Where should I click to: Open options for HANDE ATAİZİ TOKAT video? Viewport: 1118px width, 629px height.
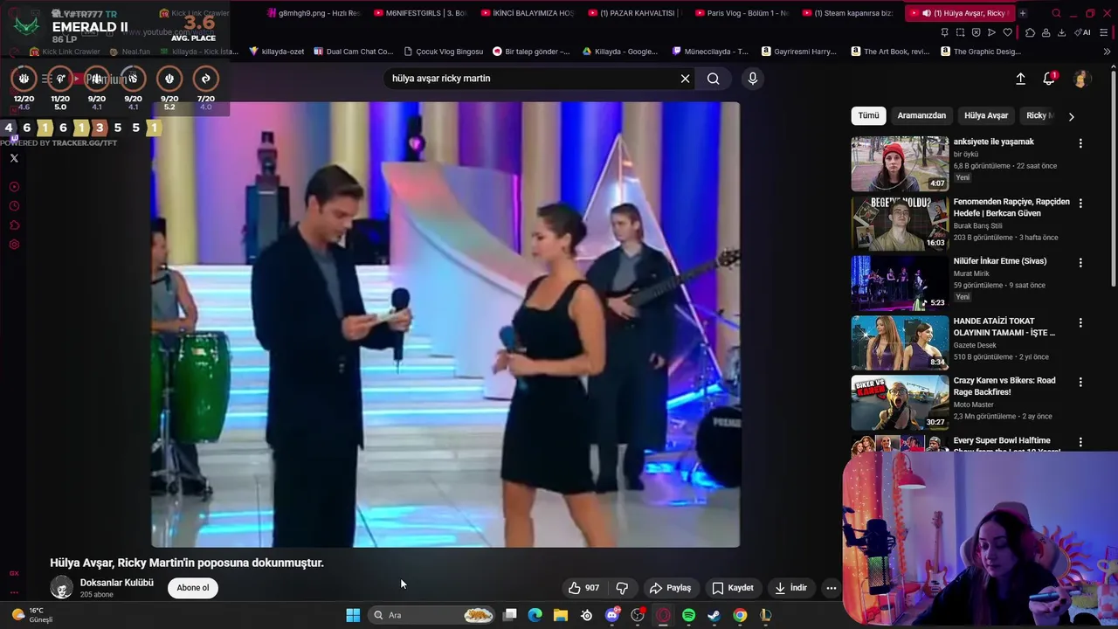tap(1080, 322)
